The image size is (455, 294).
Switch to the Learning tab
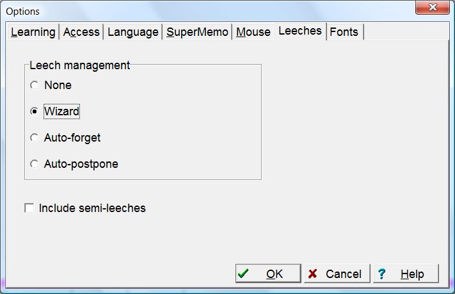(x=33, y=32)
